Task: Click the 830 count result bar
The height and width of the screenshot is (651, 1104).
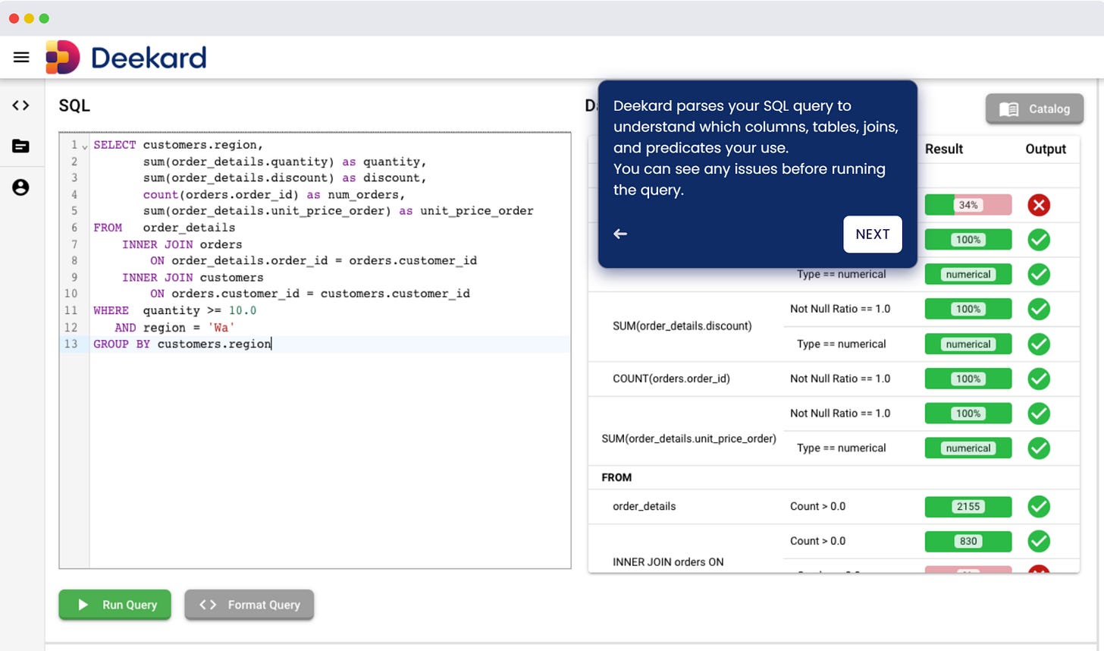Action: point(968,541)
